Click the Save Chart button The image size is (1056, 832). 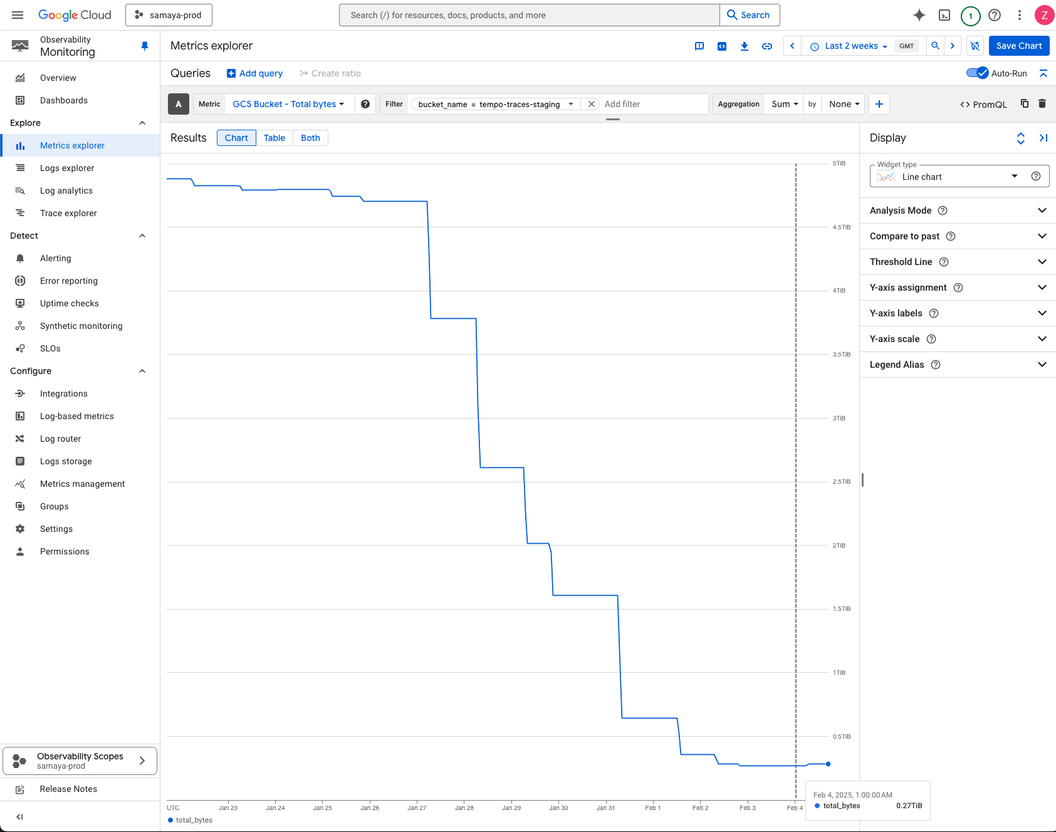pos(1018,46)
